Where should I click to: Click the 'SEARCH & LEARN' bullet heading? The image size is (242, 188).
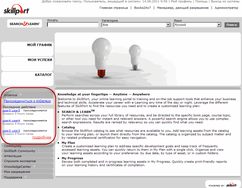(78, 111)
